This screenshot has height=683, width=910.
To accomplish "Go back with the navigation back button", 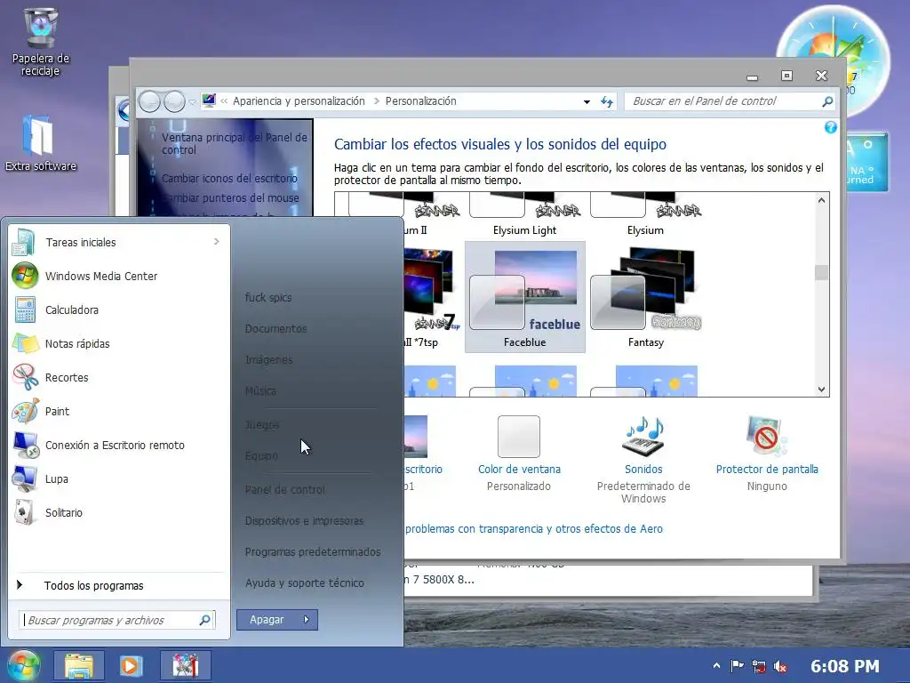I will (149, 101).
